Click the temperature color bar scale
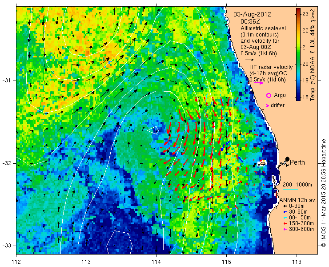329x267 pixels. pos(298,54)
